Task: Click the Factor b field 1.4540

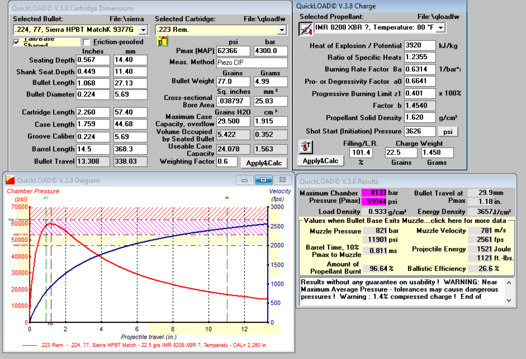Action: coord(420,106)
